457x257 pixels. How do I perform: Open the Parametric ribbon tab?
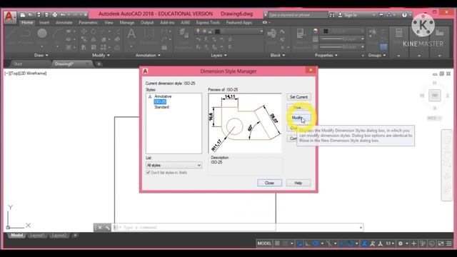[88, 22]
